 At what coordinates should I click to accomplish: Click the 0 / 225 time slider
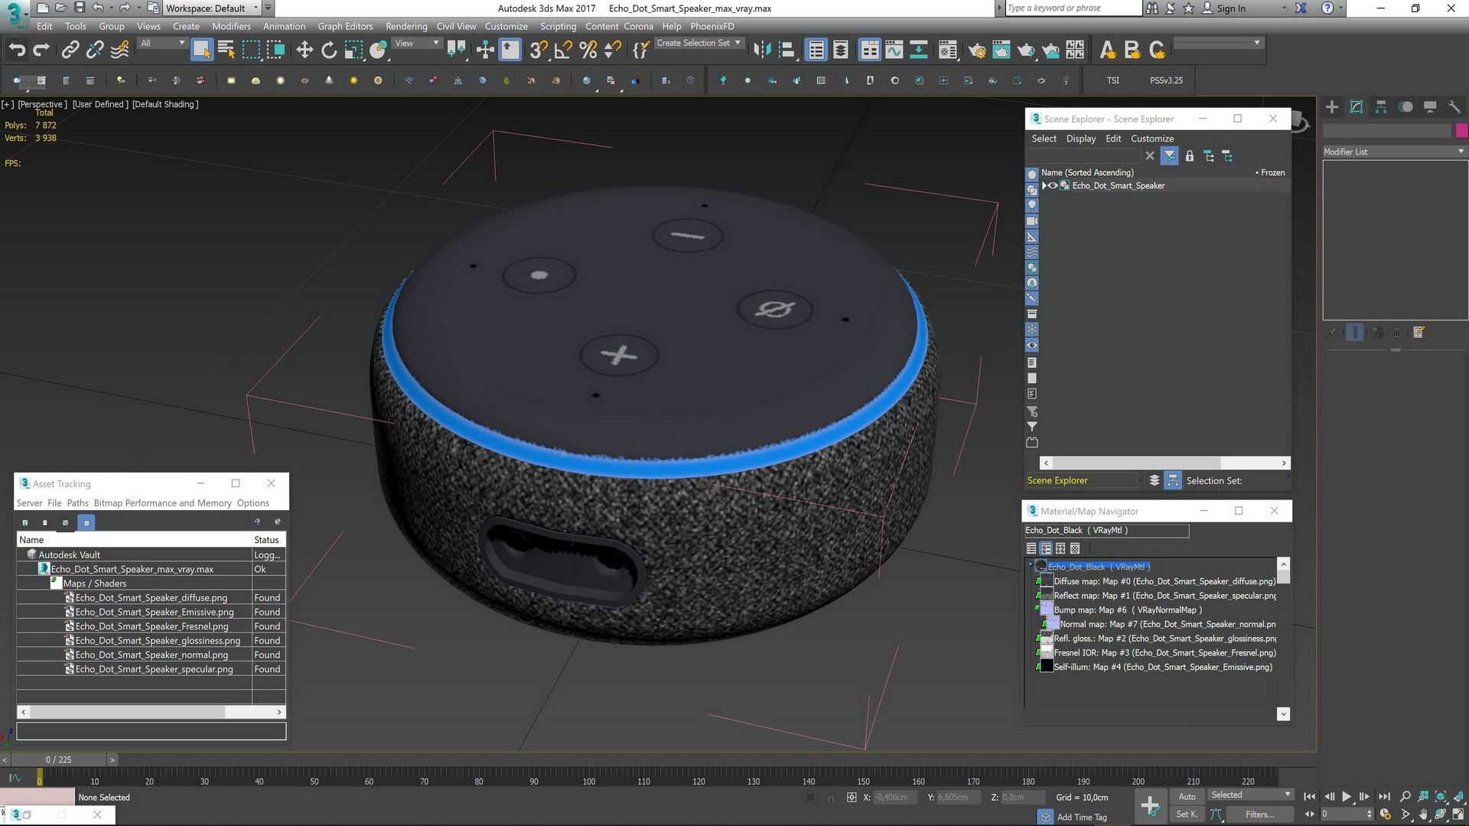59,759
